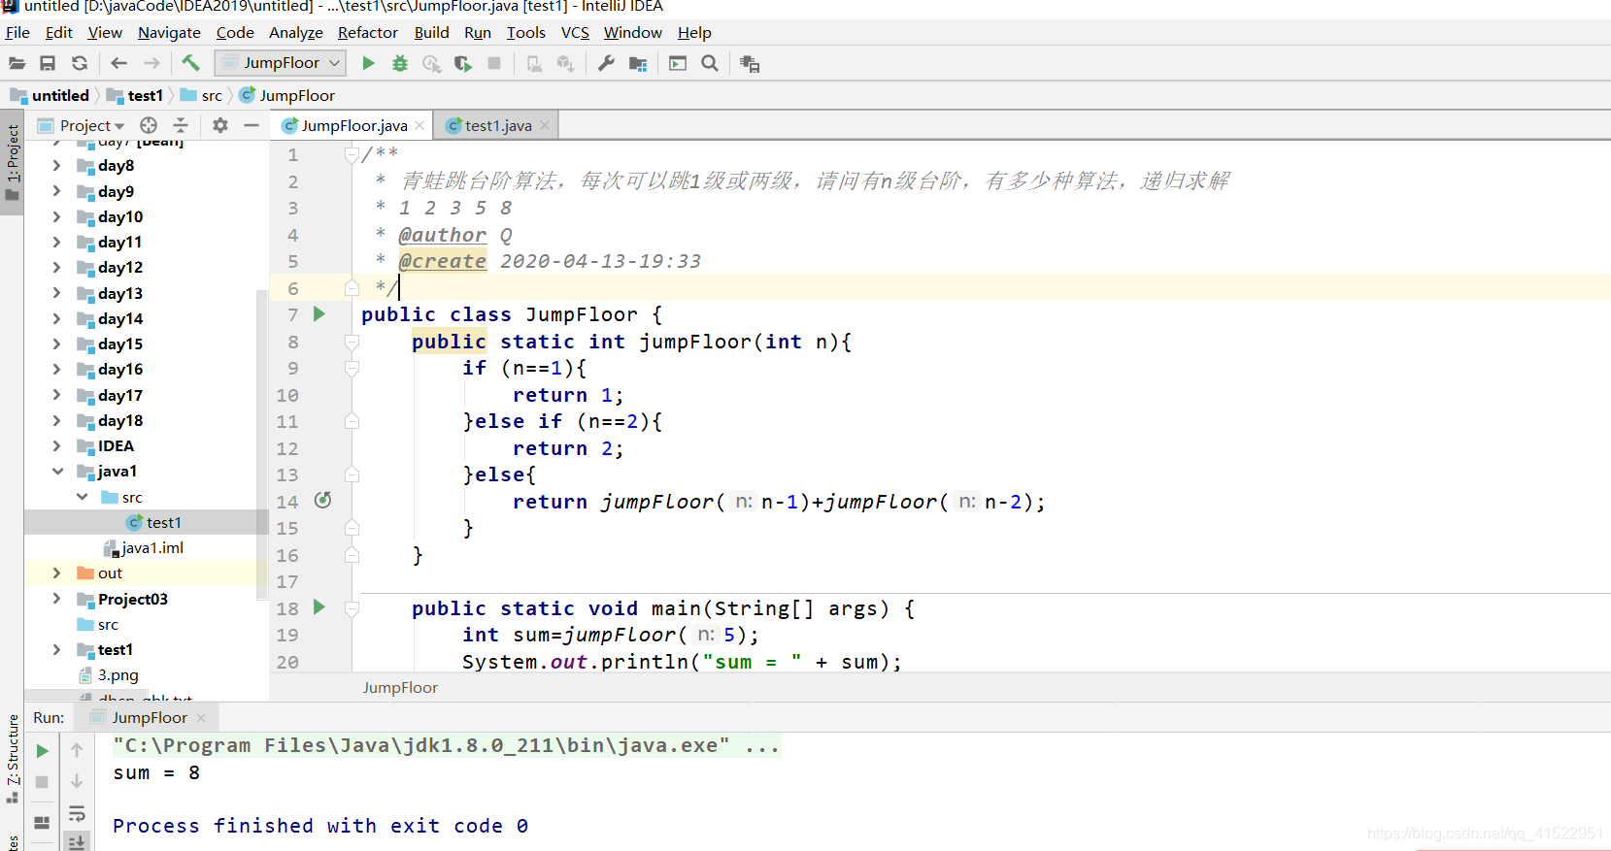Open the File menu
The height and width of the screenshot is (851, 1611).
(17, 32)
